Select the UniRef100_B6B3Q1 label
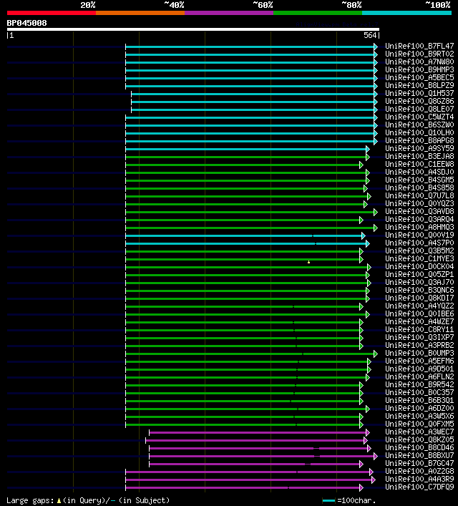The image size is (458, 506). click(x=419, y=401)
